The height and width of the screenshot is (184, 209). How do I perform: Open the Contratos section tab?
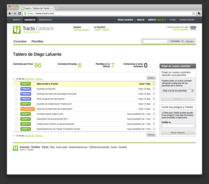(x=20, y=41)
